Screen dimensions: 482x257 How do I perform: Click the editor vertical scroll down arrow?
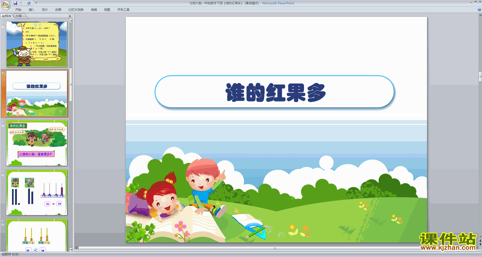pyautogui.click(x=480, y=237)
